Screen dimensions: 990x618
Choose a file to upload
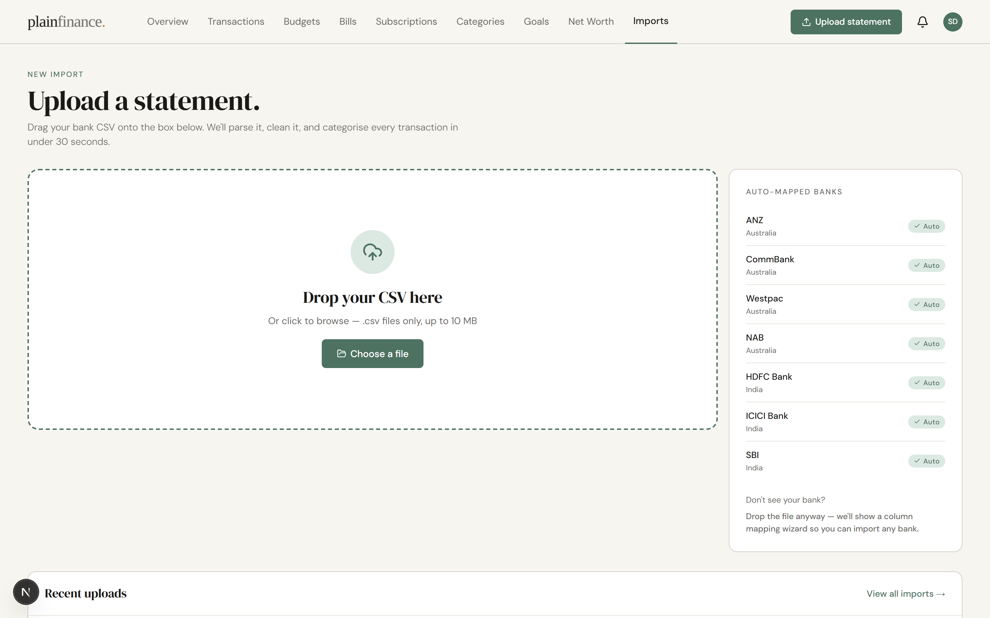(372, 354)
